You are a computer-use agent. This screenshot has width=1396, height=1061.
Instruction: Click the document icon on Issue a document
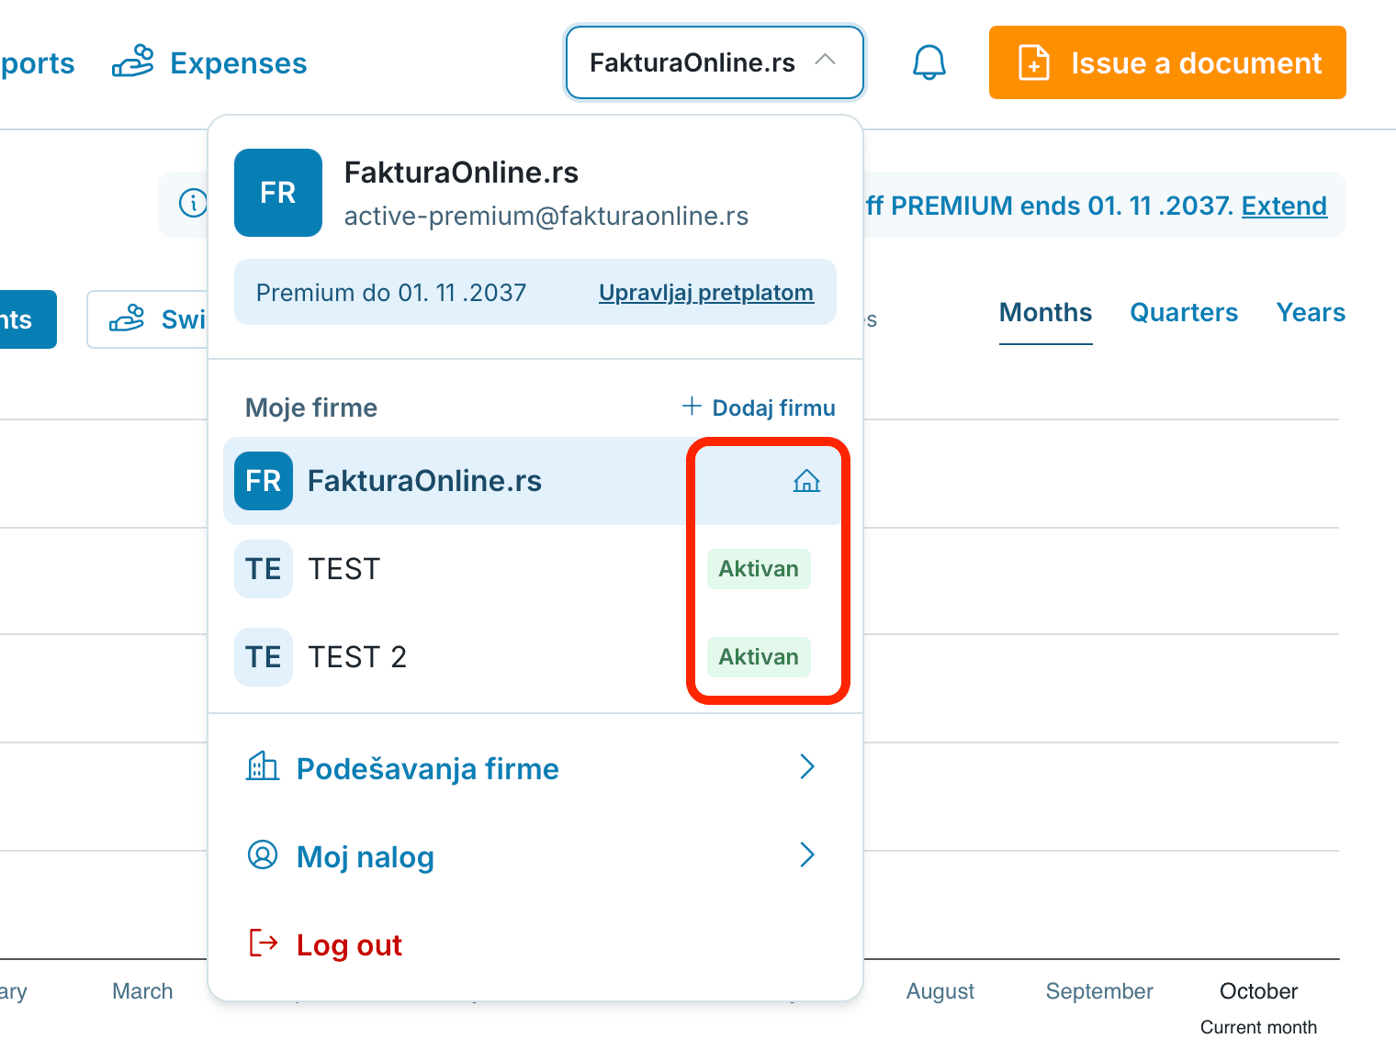[x=1034, y=62]
